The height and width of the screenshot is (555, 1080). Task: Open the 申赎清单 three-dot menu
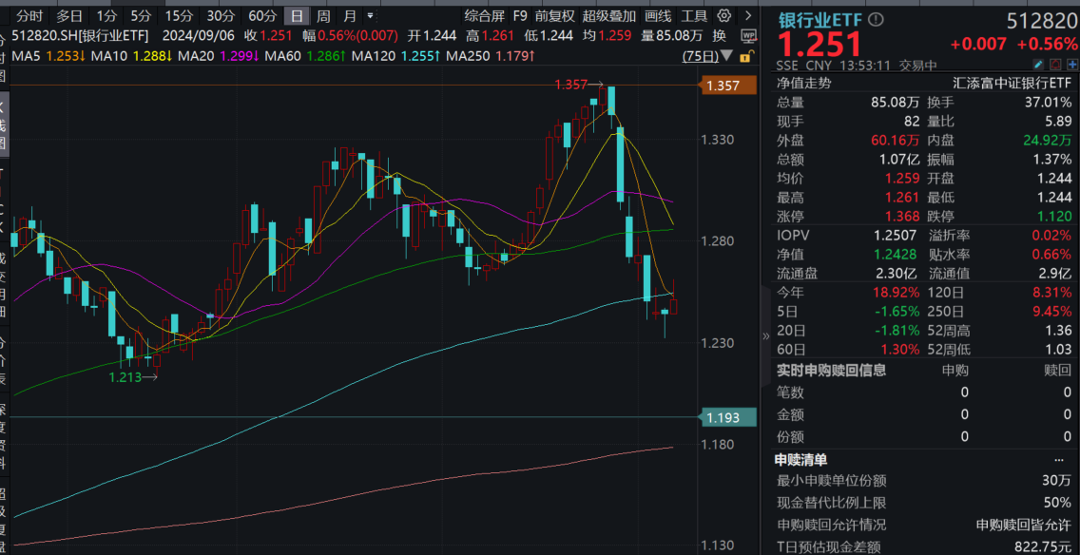[1059, 460]
